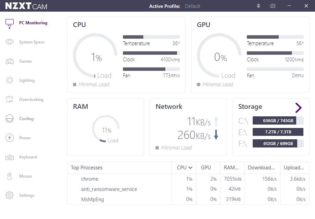Click the GPU column header
Viewport: 315px width, 219px height.
coord(206,168)
